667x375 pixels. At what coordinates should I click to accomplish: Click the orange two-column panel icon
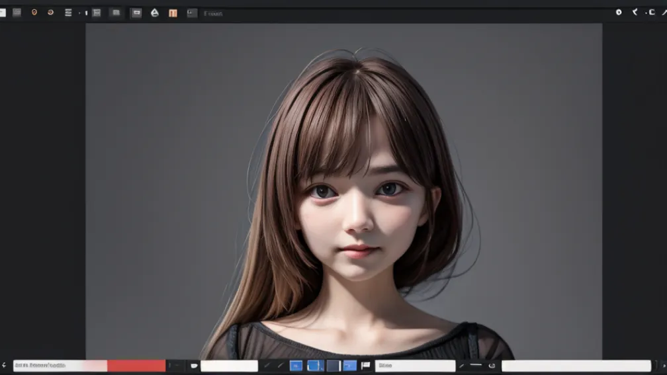point(173,13)
